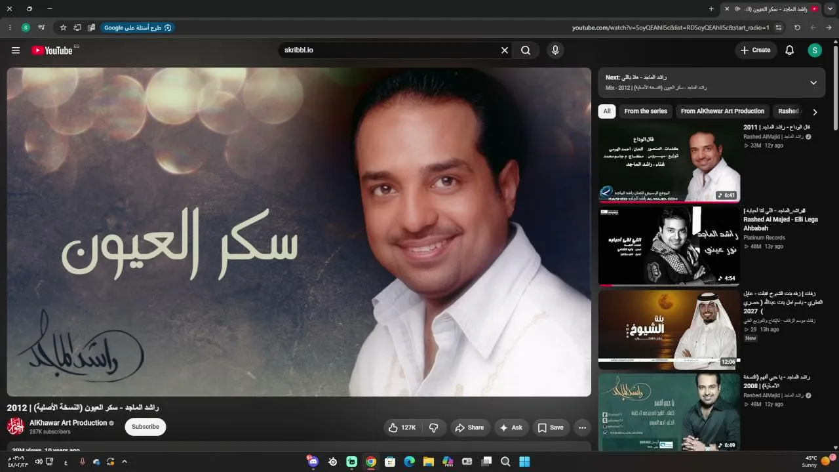Click the Subscribe button
Image resolution: width=839 pixels, height=472 pixels.
click(146, 427)
